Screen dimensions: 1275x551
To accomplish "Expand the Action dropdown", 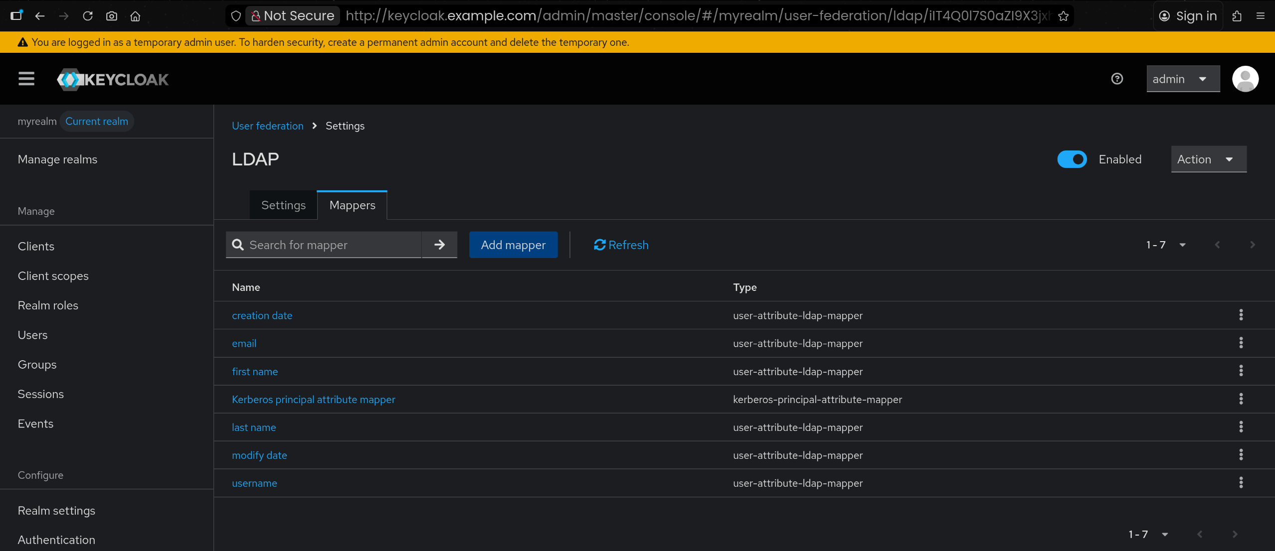I will 1208,159.
